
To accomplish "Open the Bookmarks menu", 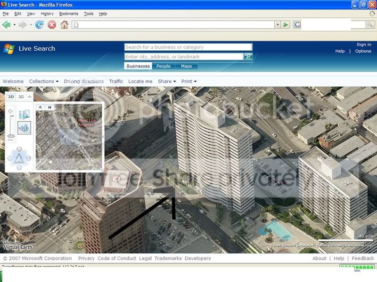I will click(x=69, y=14).
